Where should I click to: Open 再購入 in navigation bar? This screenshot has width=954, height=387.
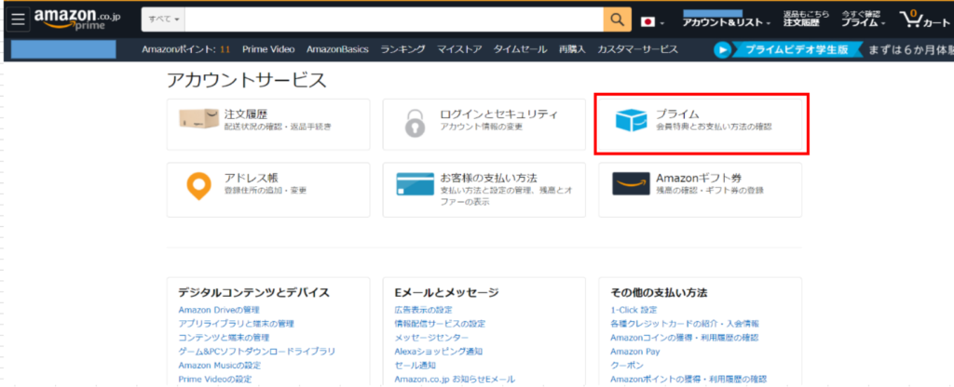click(x=572, y=49)
